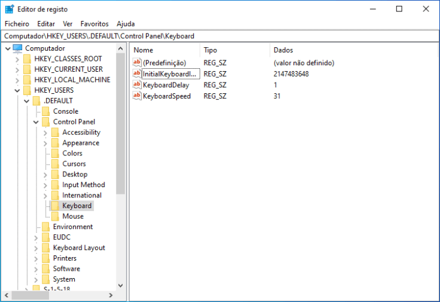Click the Computador root computer icon
This screenshot has height=302, width=440.
(17, 48)
